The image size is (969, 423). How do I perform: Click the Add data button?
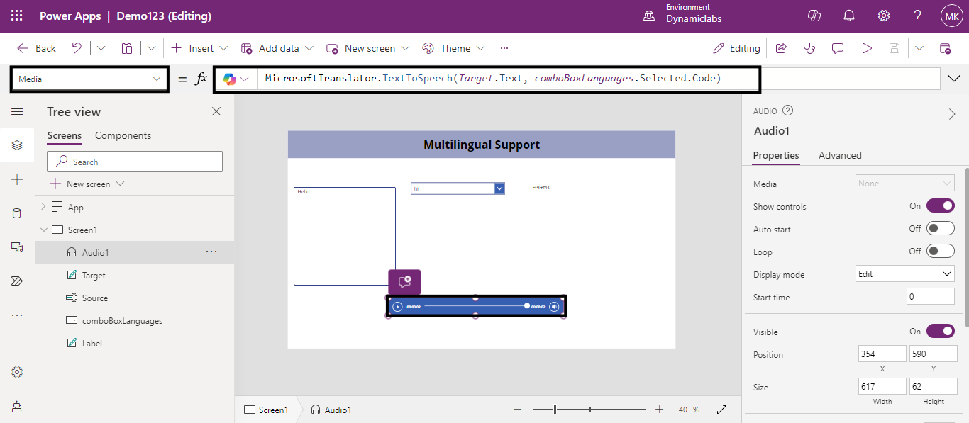pos(277,48)
